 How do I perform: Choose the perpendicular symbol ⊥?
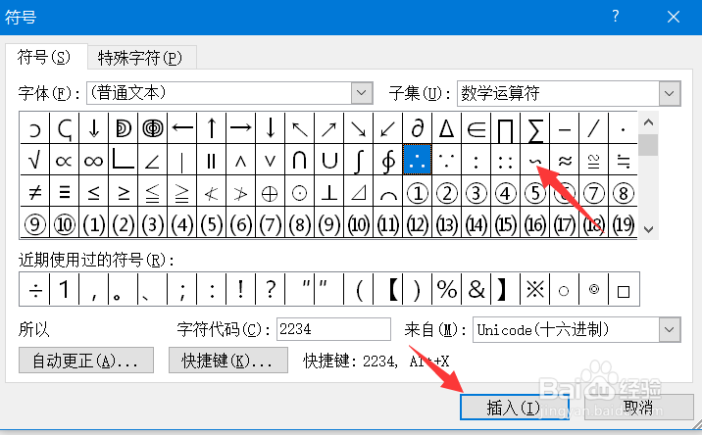coord(328,192)
